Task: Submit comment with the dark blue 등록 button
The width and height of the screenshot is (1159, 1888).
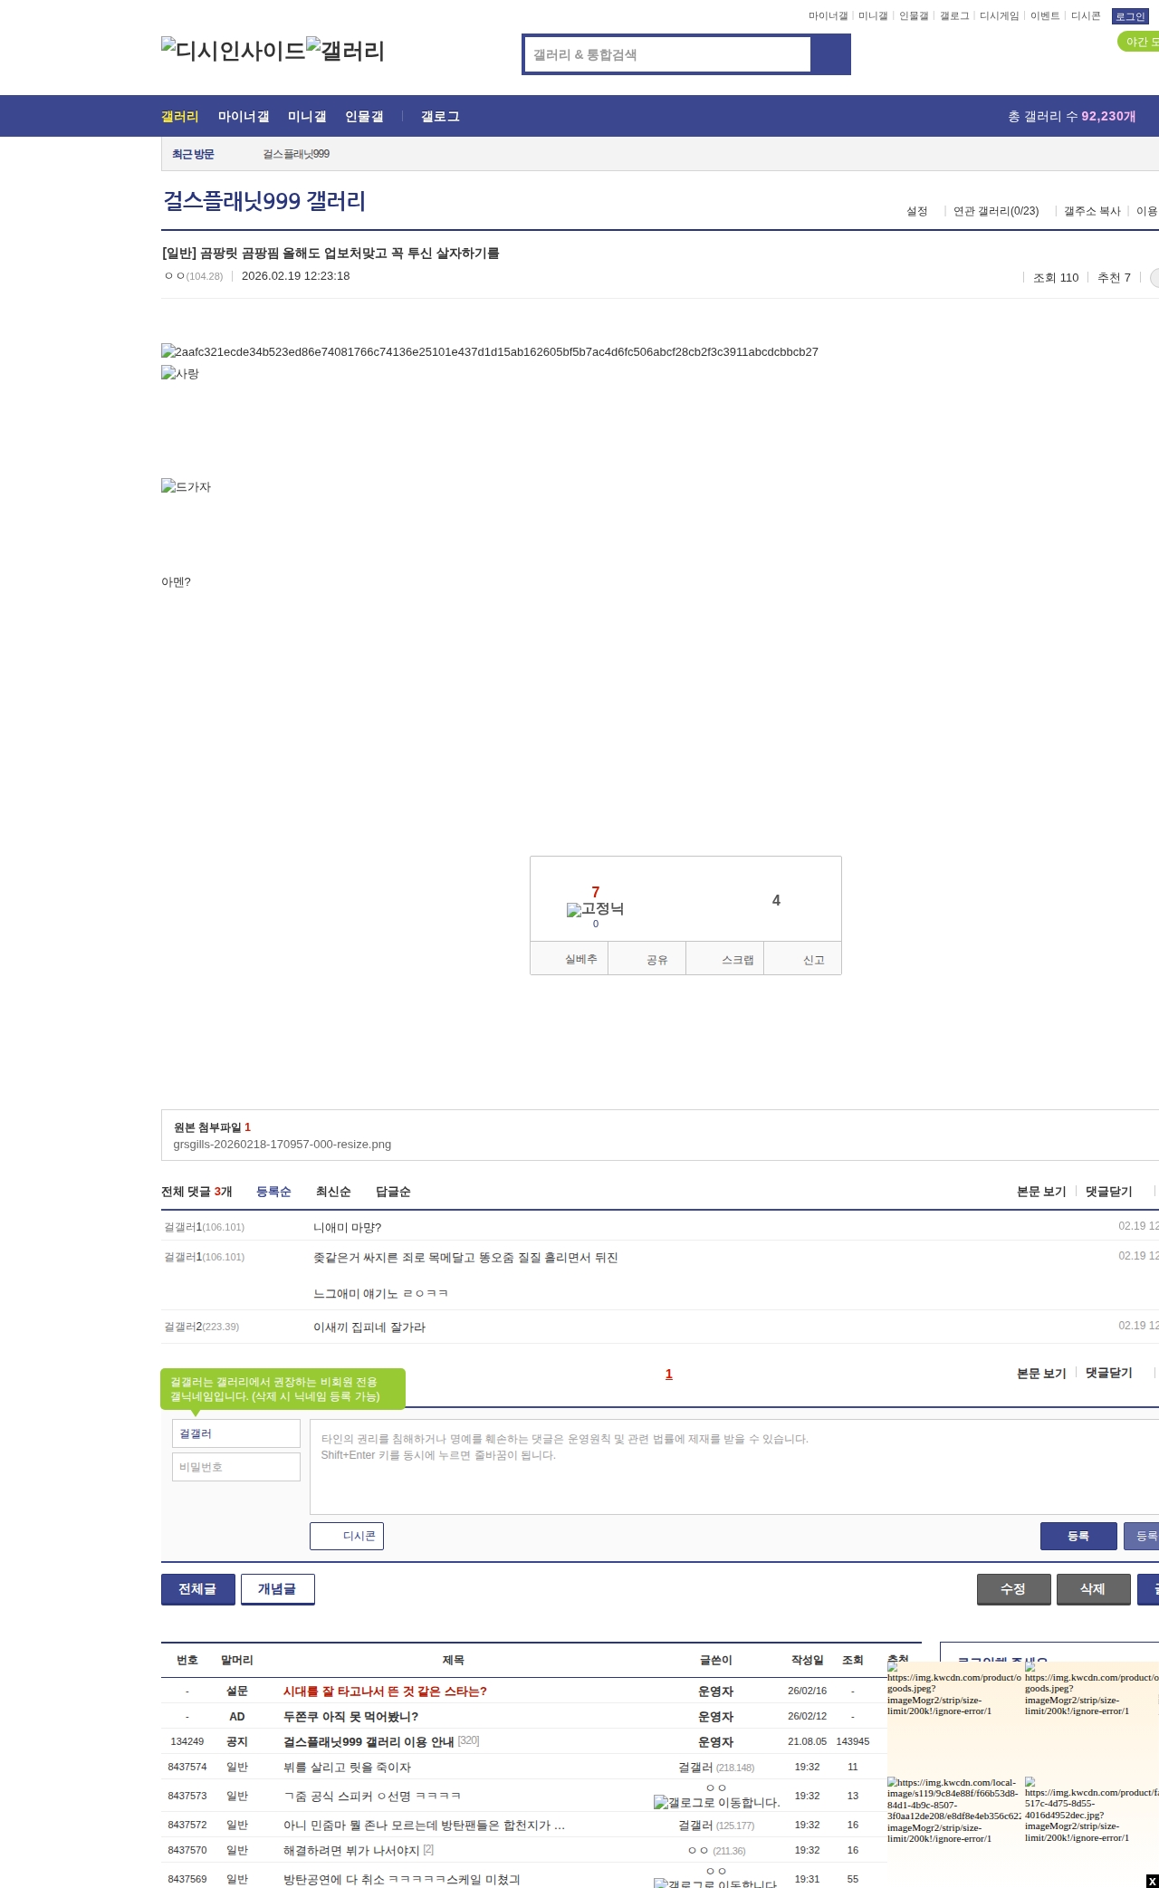Action: tap(1078, 1536)
